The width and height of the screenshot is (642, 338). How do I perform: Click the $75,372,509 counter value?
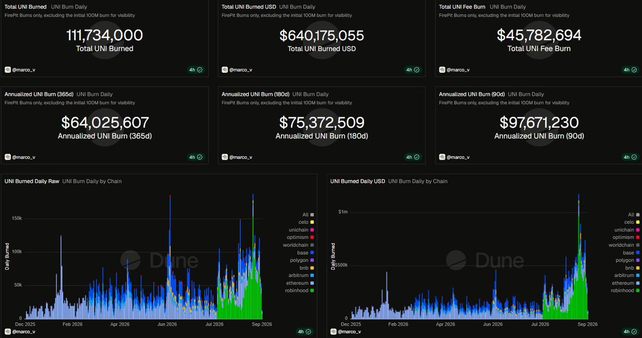click(322, 123)
